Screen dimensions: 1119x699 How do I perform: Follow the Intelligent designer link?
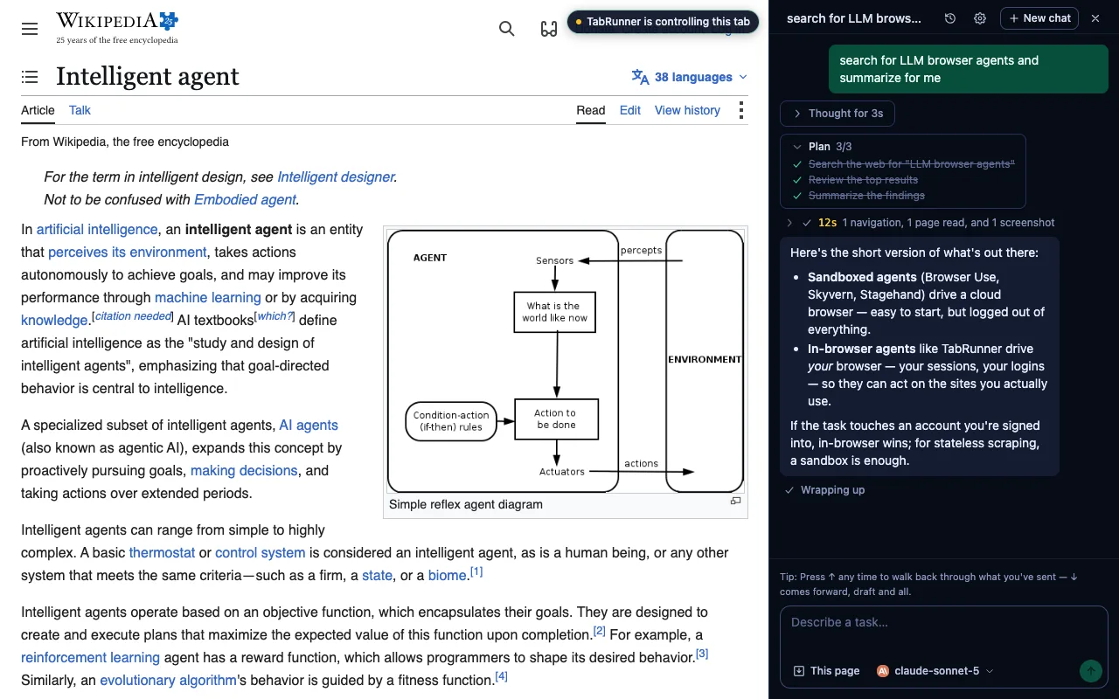336,176
